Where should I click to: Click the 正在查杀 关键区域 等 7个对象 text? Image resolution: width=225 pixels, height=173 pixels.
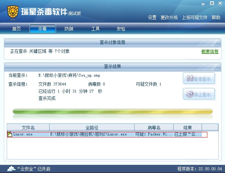40,51
